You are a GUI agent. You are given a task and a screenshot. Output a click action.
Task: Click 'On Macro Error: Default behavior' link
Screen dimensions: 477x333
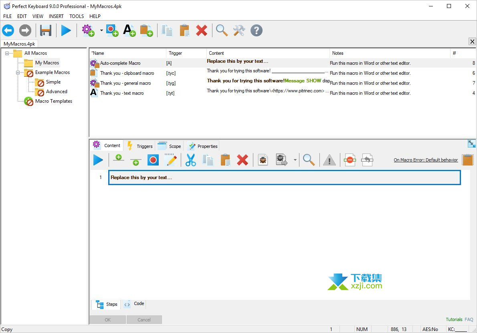click(426, 160)
